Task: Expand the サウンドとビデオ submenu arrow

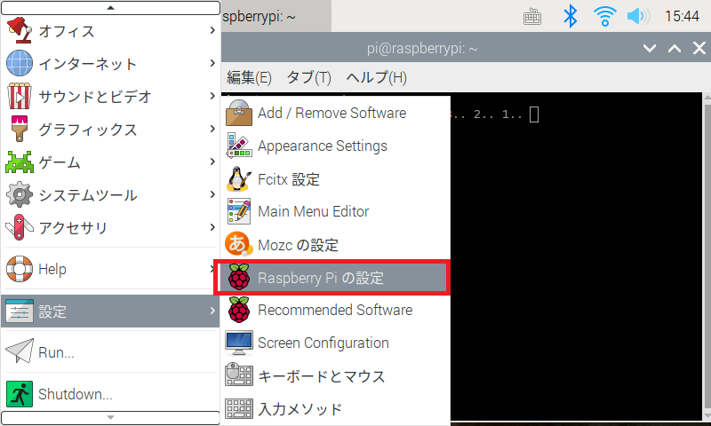Action: (212, 96)
